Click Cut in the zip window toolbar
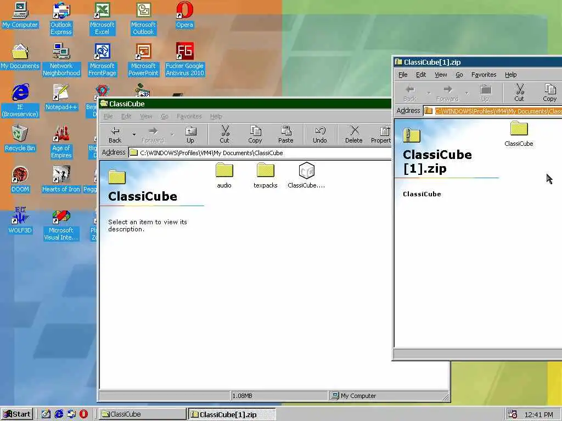This screenshot has height=421, width=562. (519, 93)
